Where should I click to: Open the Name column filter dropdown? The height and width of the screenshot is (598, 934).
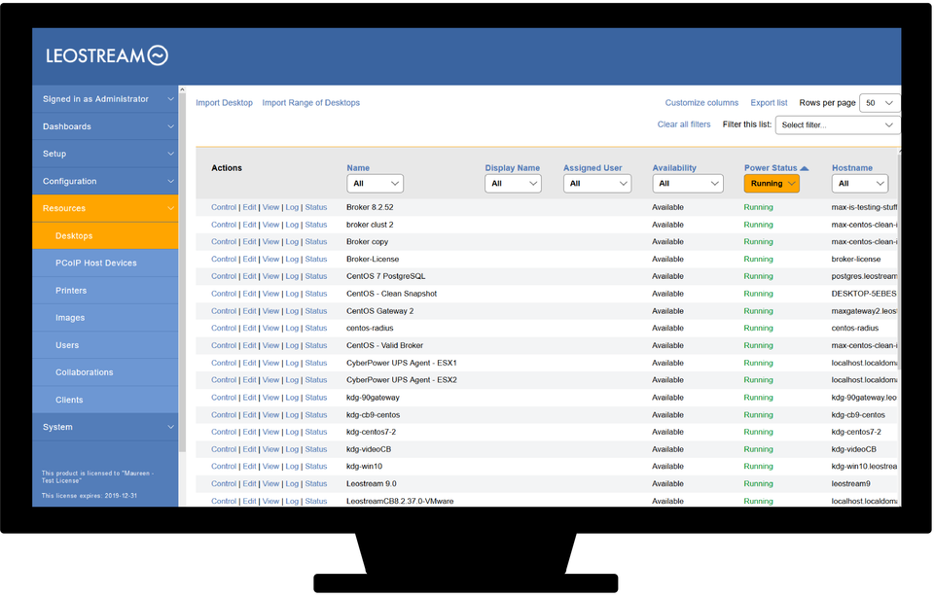375,183
